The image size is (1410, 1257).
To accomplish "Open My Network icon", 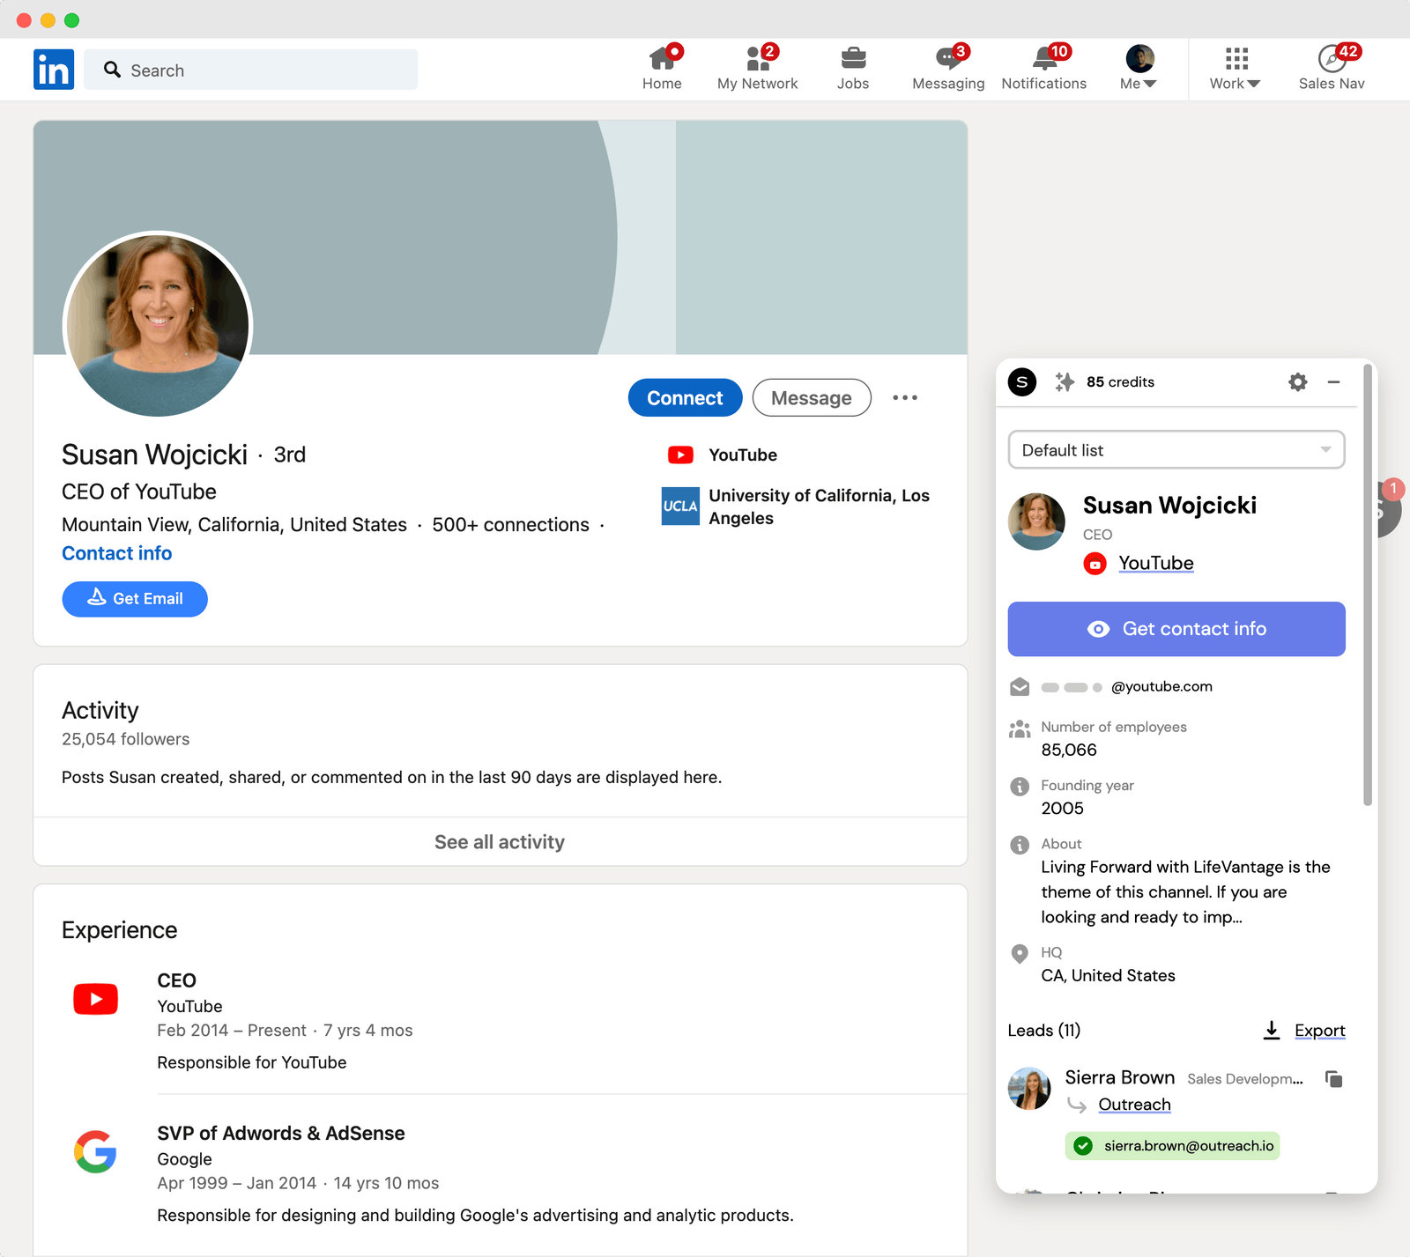I will (758, 58).
